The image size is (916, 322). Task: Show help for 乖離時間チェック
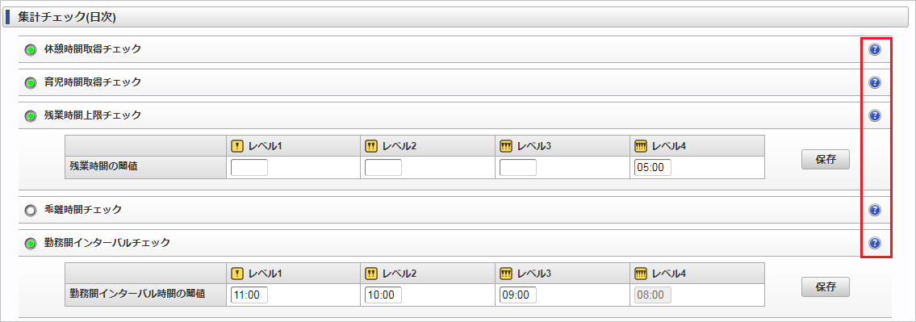(875, 210)
